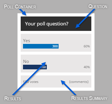Click the arrowhead pointing at question header

(x=78, y=26)
